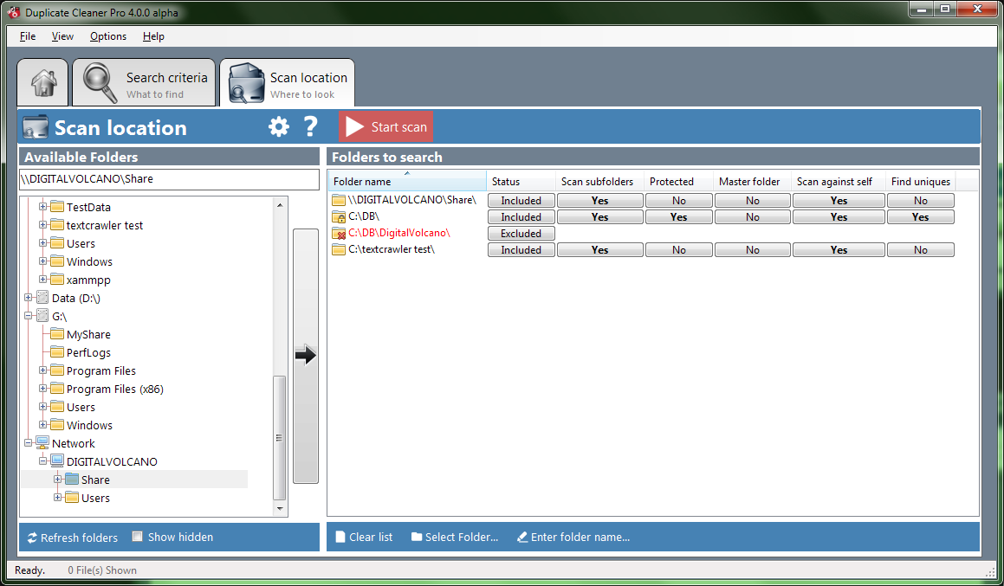1004x586 pixels.
Task: Enable the Show hidden checkbox
Action: pos(138,537)
